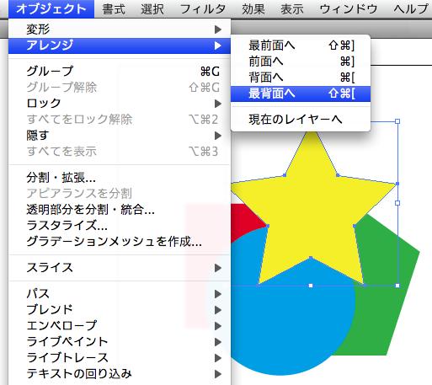
Task: Open the ウィンドウ menu
Action: pos(349,9)
